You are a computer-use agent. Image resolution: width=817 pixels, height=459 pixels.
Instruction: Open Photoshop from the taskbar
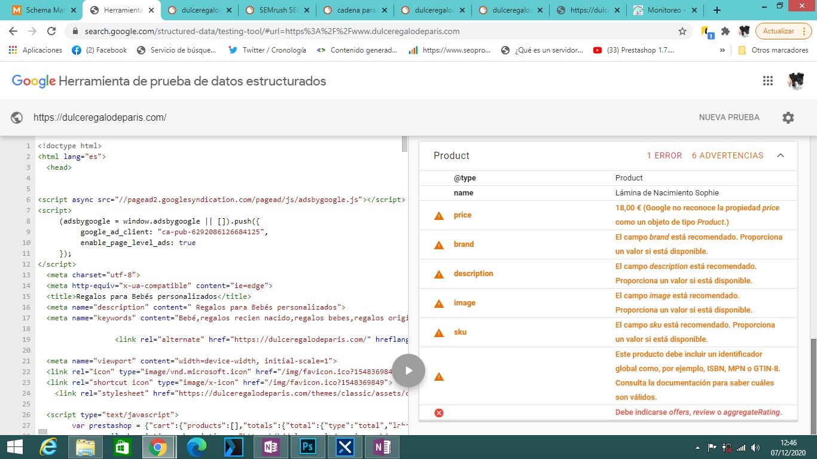[309, 447]
